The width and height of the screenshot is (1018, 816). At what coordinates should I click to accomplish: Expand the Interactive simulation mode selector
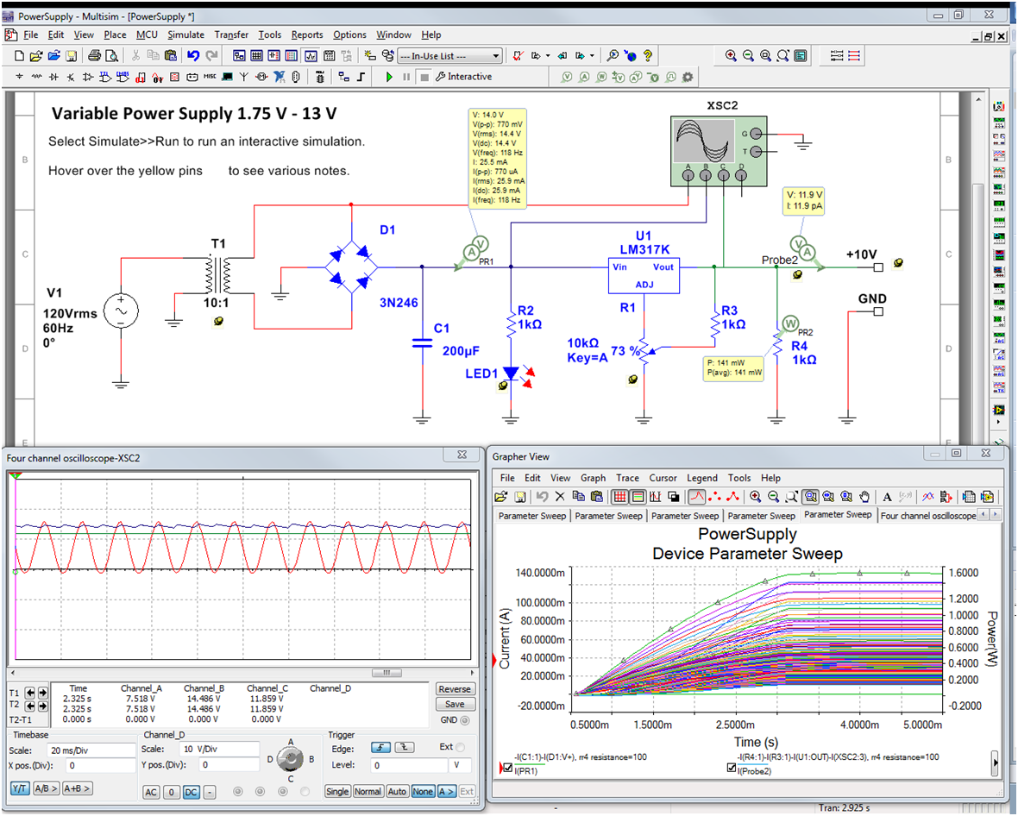tap(463, 77)
